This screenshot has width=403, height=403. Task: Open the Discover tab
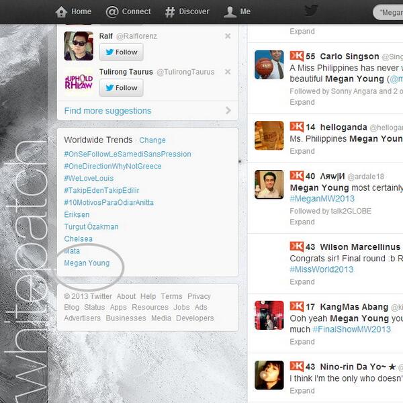(x=187, y=11)
